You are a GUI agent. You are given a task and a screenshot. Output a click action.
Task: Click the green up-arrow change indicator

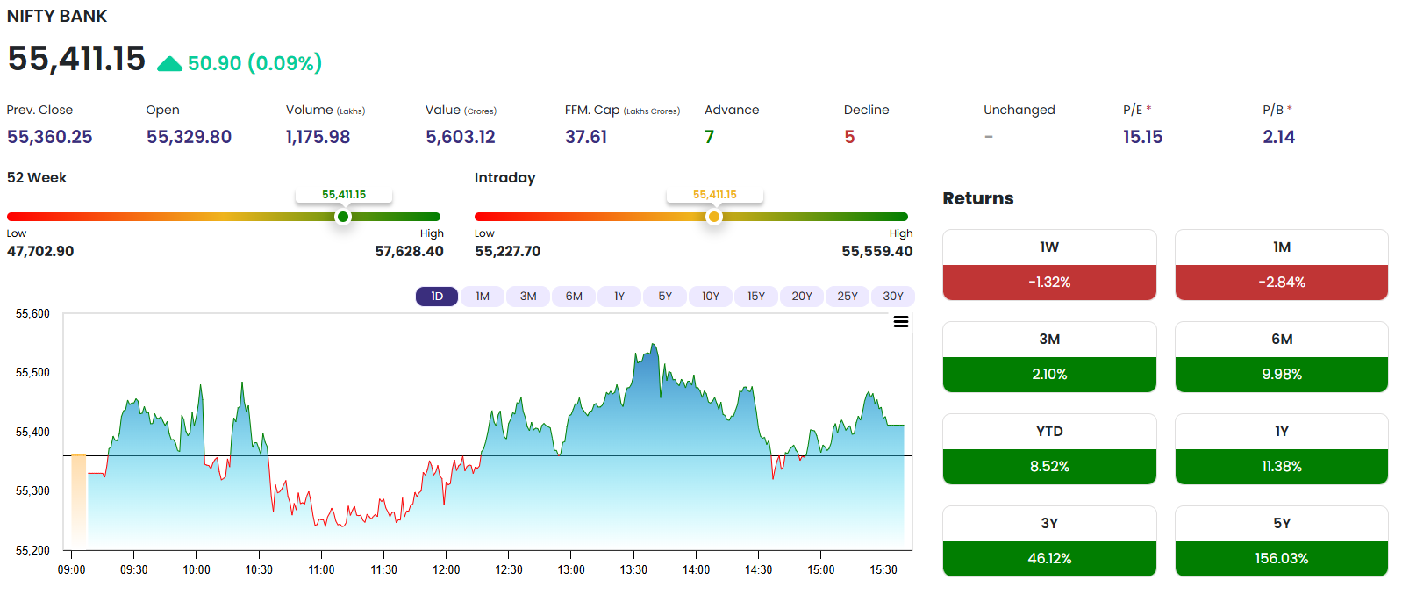click(x=169, y=64)
